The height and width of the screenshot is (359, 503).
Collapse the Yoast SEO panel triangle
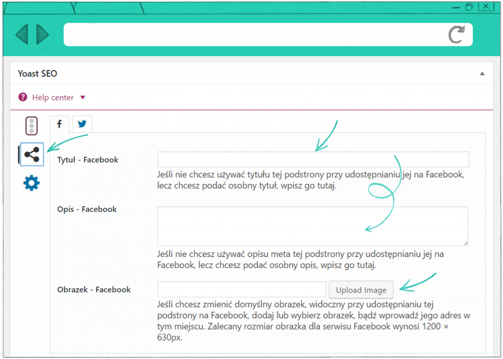482,74
